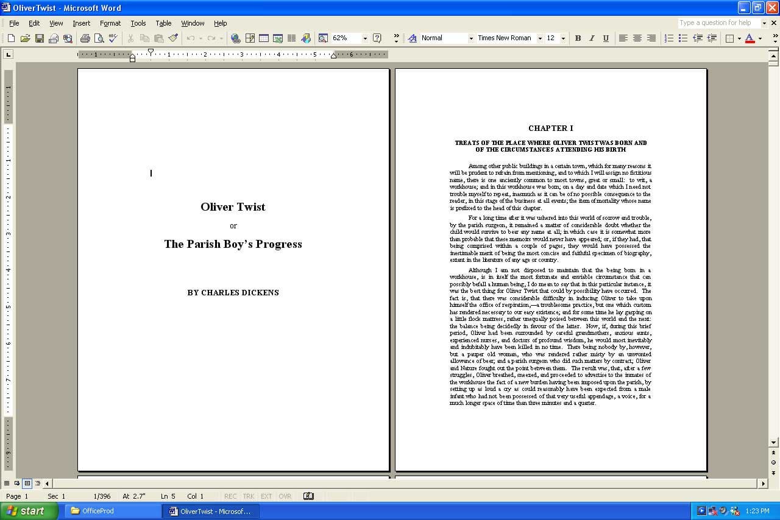Screen dimensions: 780x520
Task: Click the Open file folder icon
Action: [25, 38]
